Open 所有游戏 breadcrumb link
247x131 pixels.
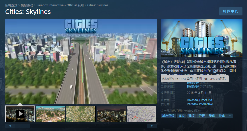click(x=11, y=5)
